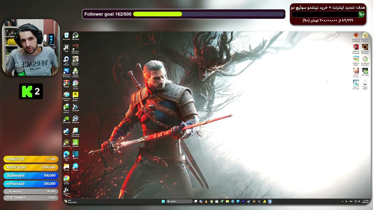Click the microphone icon in the system tray

click(x=346, y=201)
